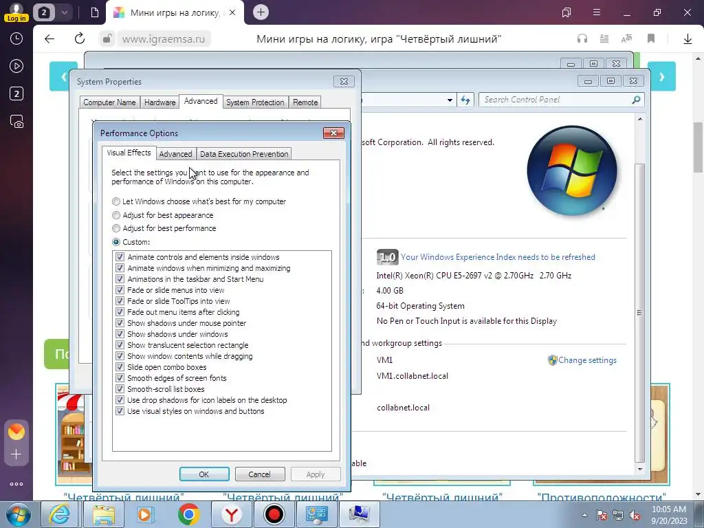
Task: Open the Data Execution Prevention tab
Action: coord(244,154)
